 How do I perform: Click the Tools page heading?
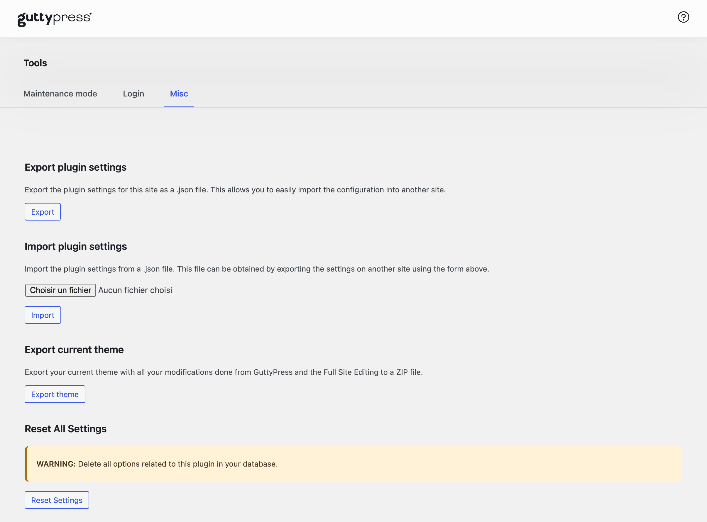pyautogui.click(x=35, y=63)
